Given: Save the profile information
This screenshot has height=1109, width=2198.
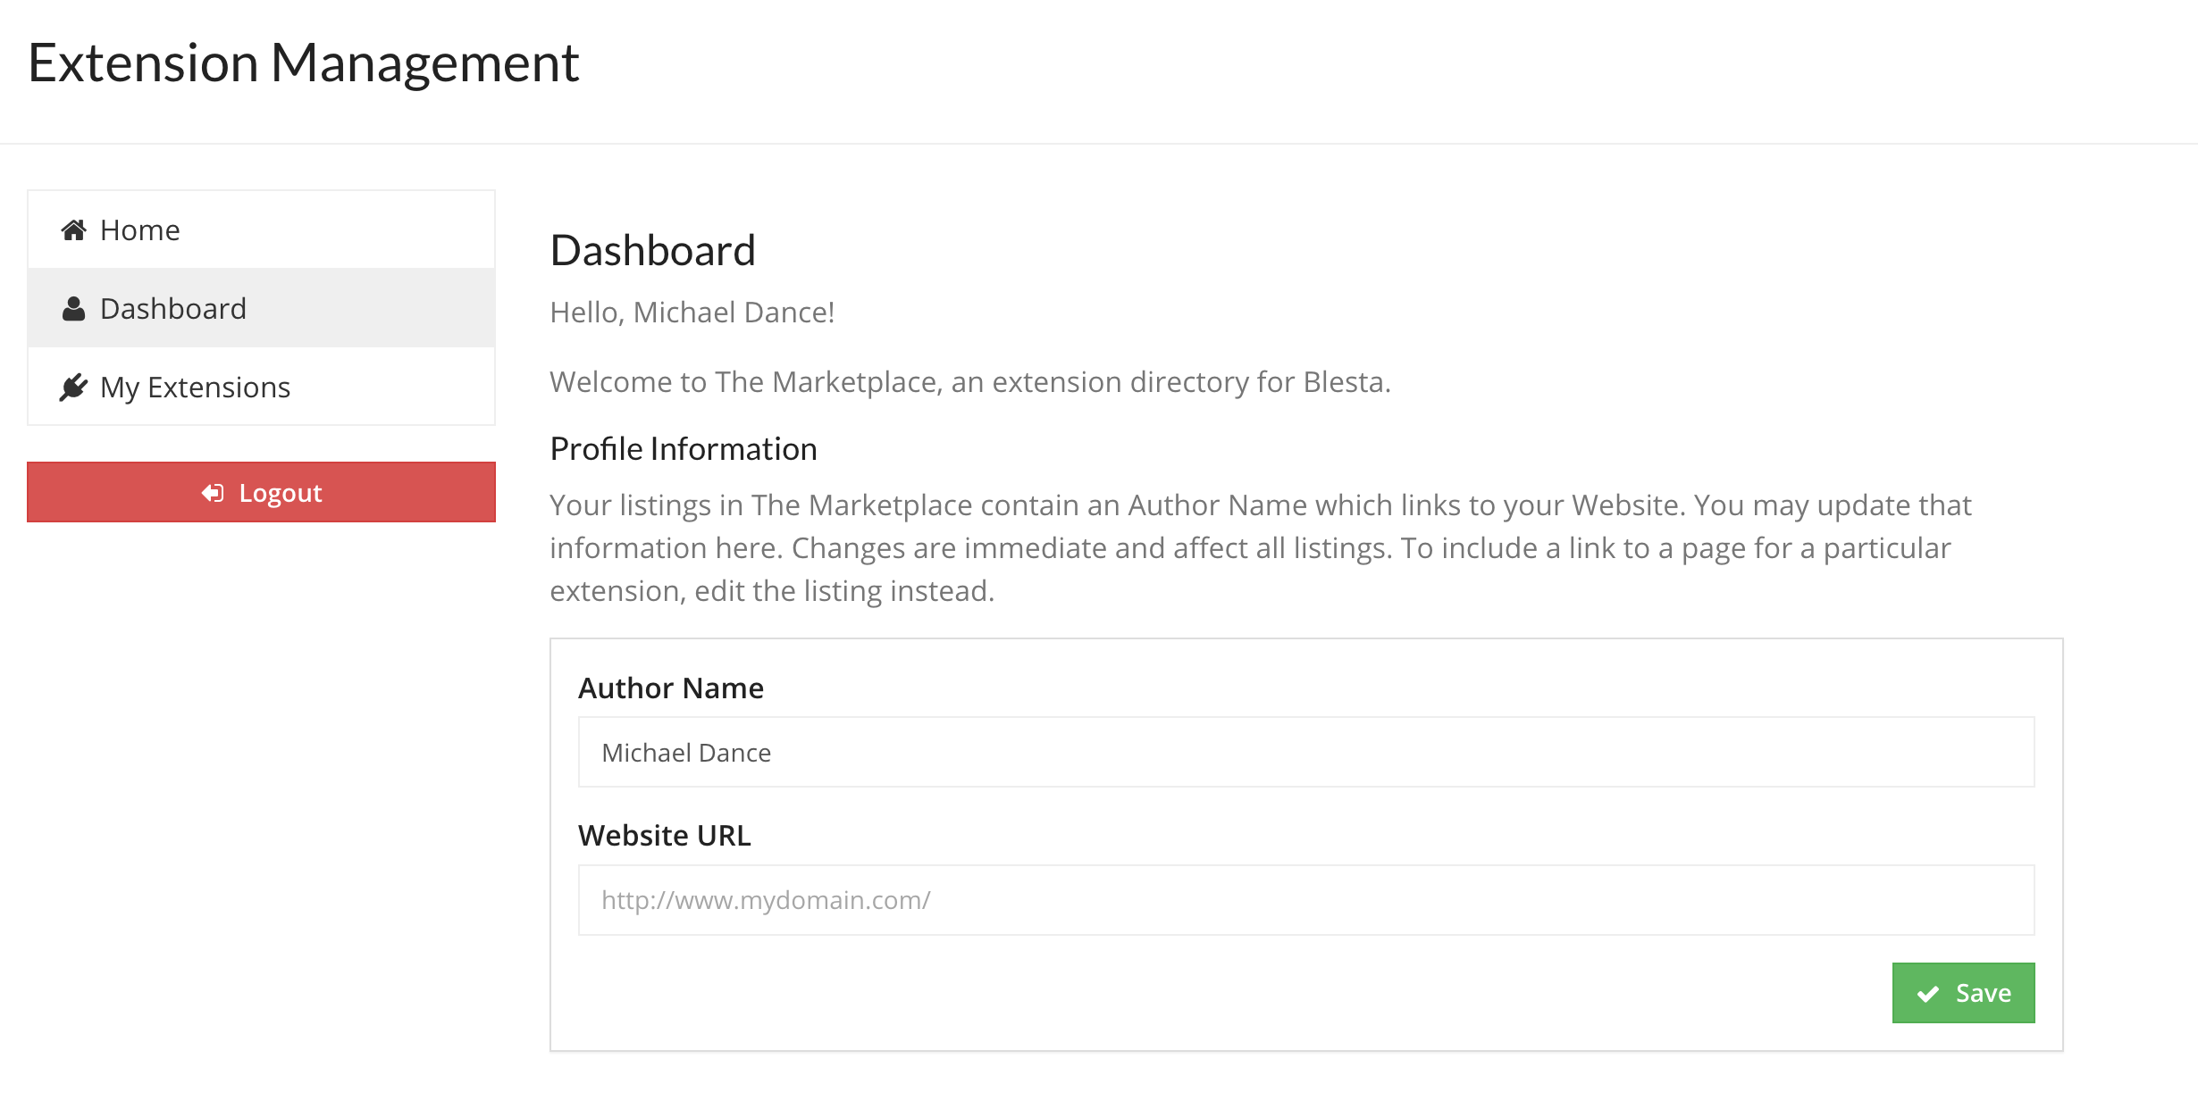Looking at the screenshot, I should tap(1963, 993).
